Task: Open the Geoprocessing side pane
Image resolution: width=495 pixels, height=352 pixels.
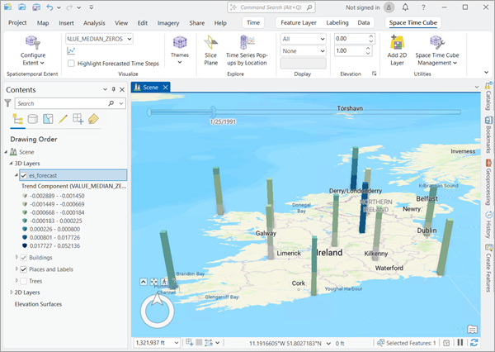Action: click(x=488, y=182)
